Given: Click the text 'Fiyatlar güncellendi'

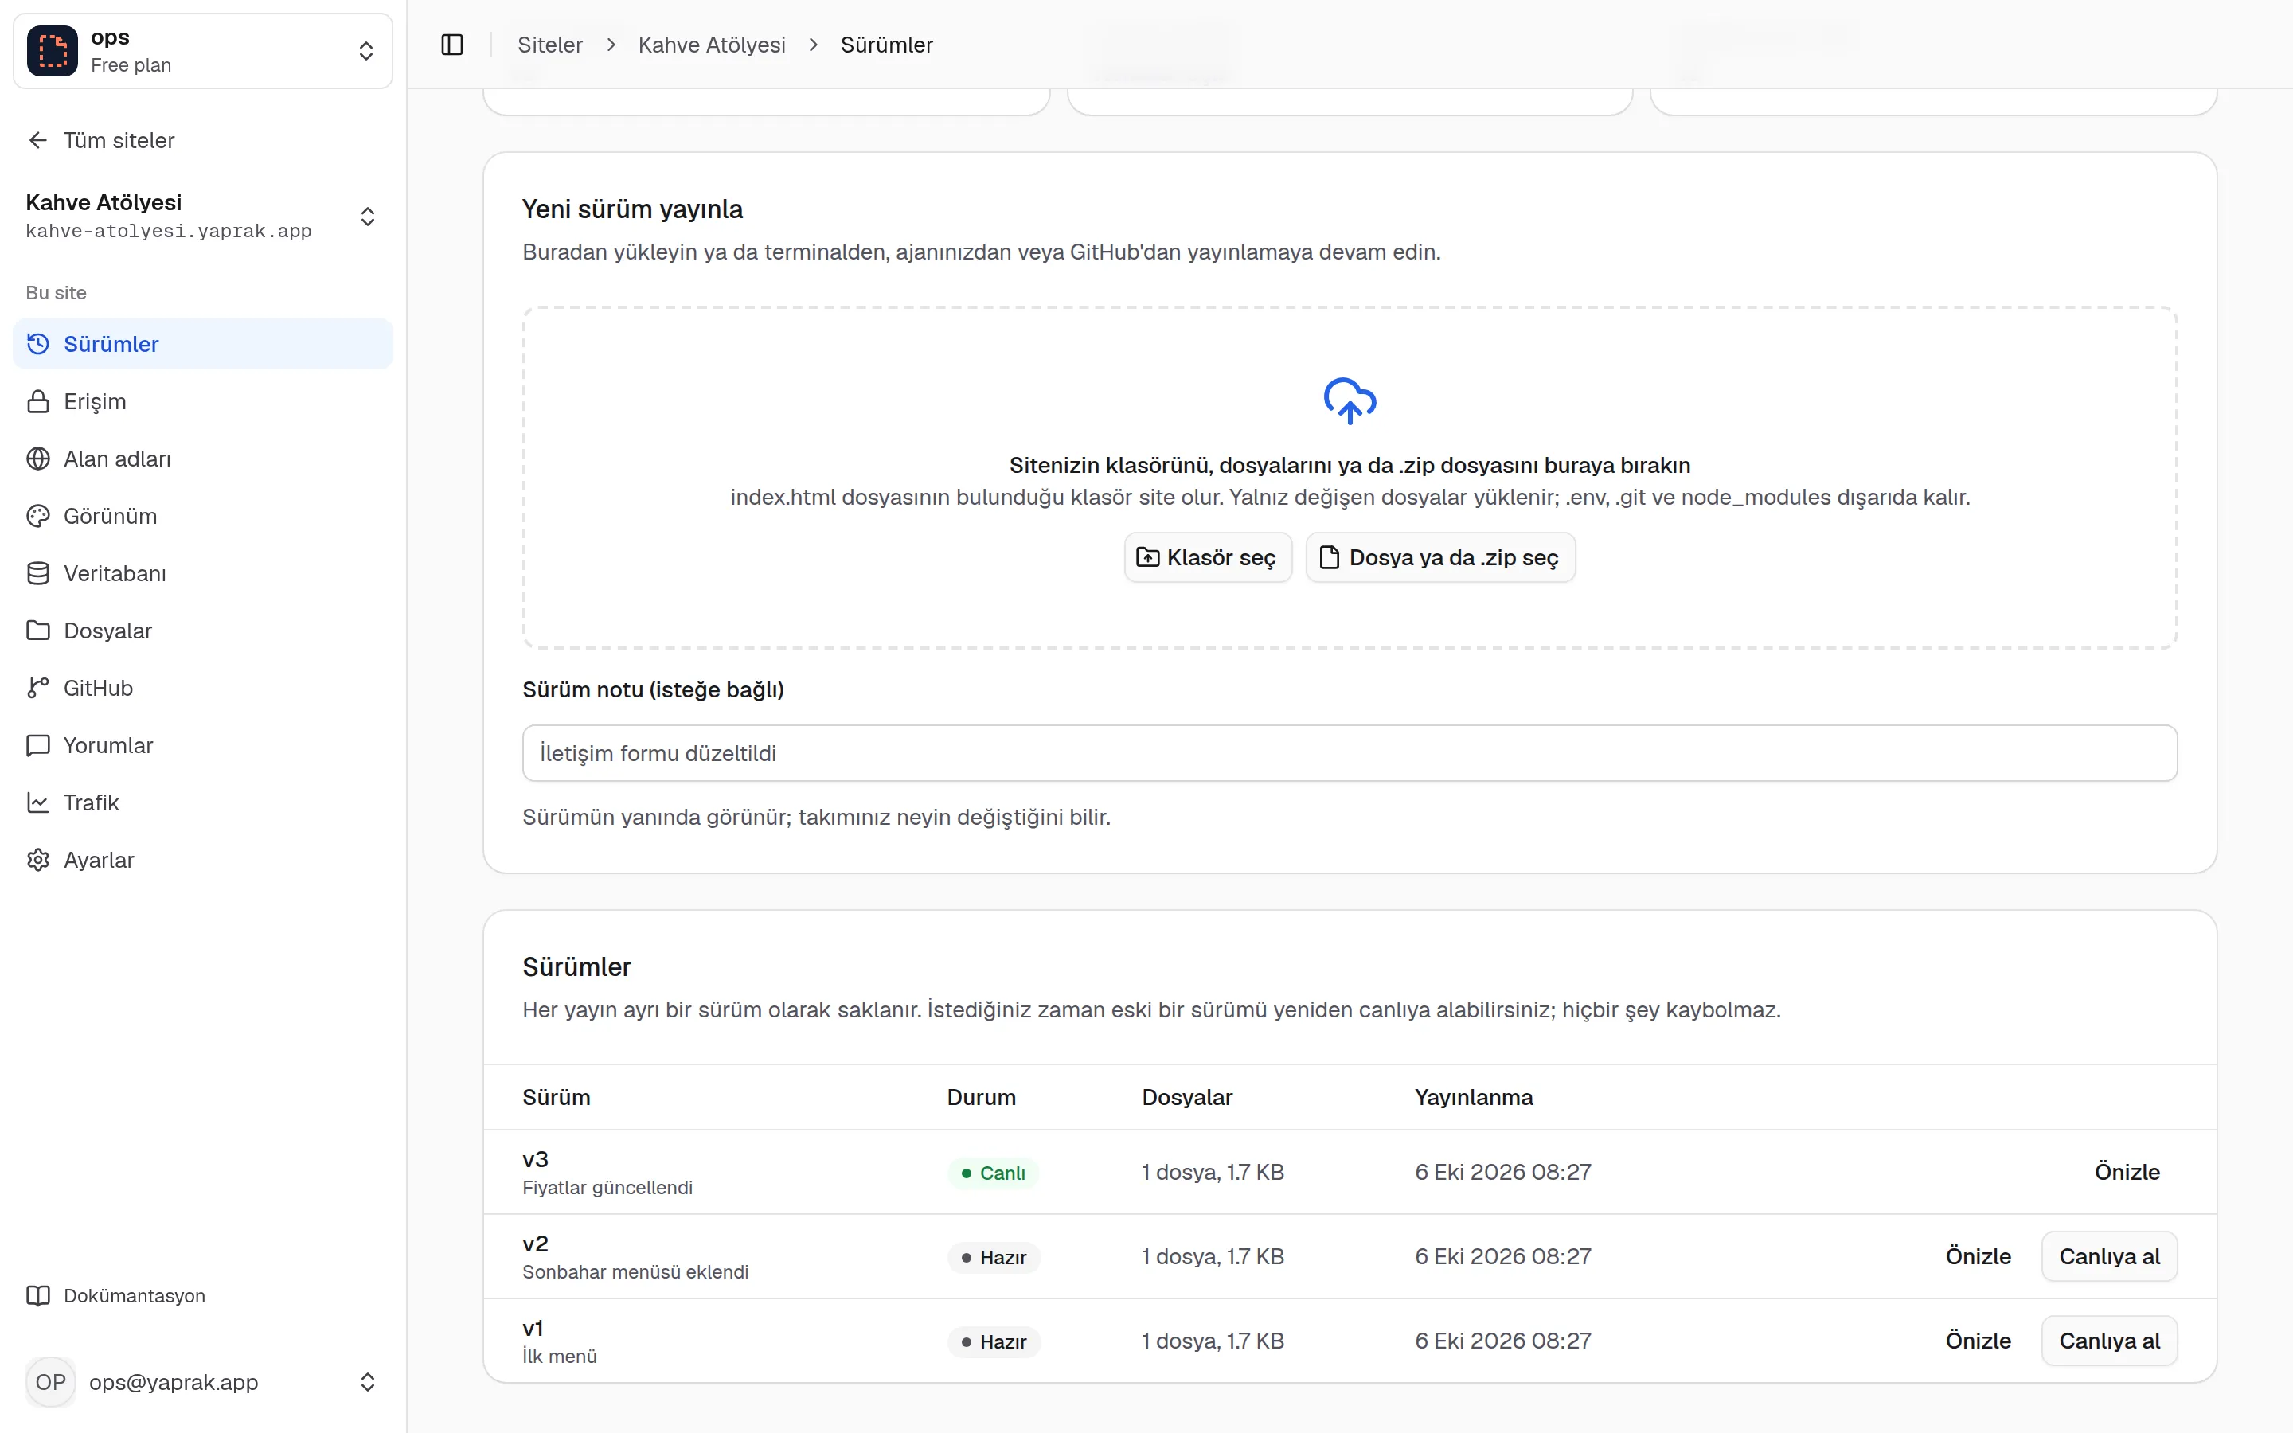Looking at the screenshot, I should [x=607, y=1188].
